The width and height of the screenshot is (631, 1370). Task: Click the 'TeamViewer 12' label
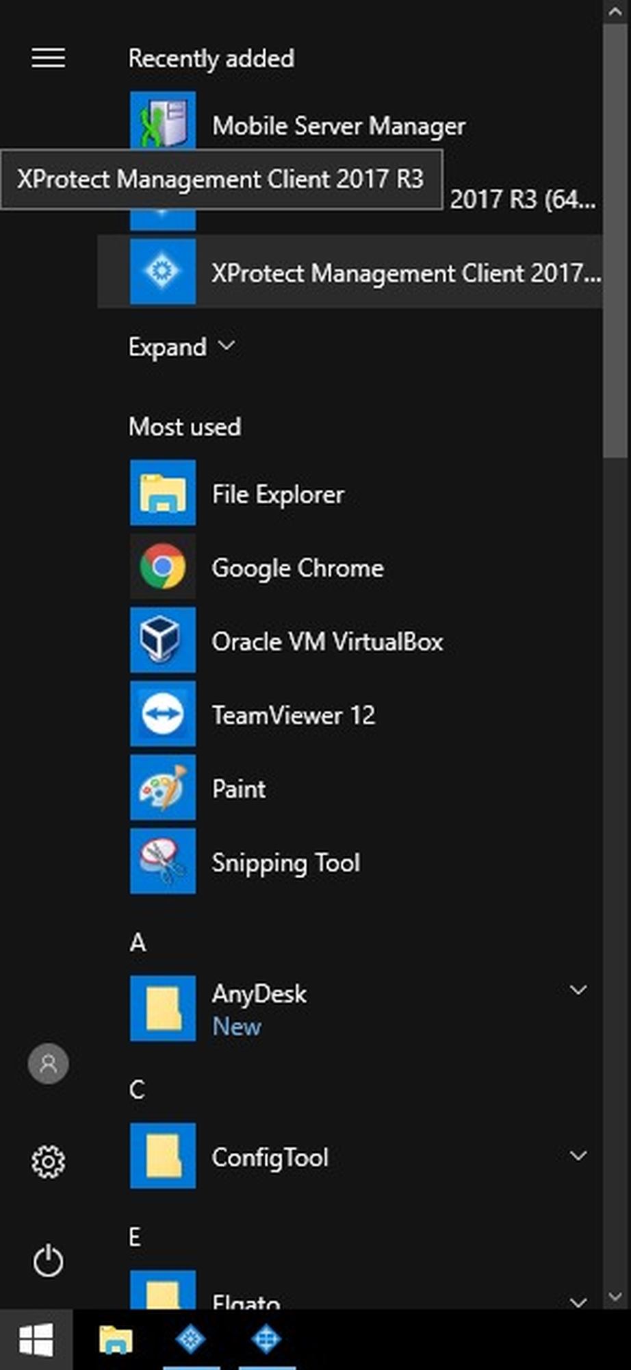click(x=294, y=715)
